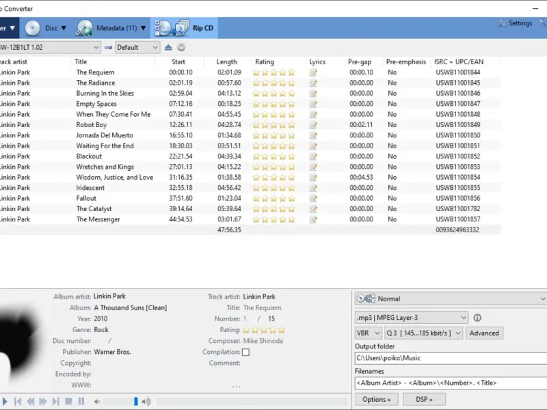Open lyrics editor for The Radiance
This screenshot has width=547, height=410.
tap(313, 83)
